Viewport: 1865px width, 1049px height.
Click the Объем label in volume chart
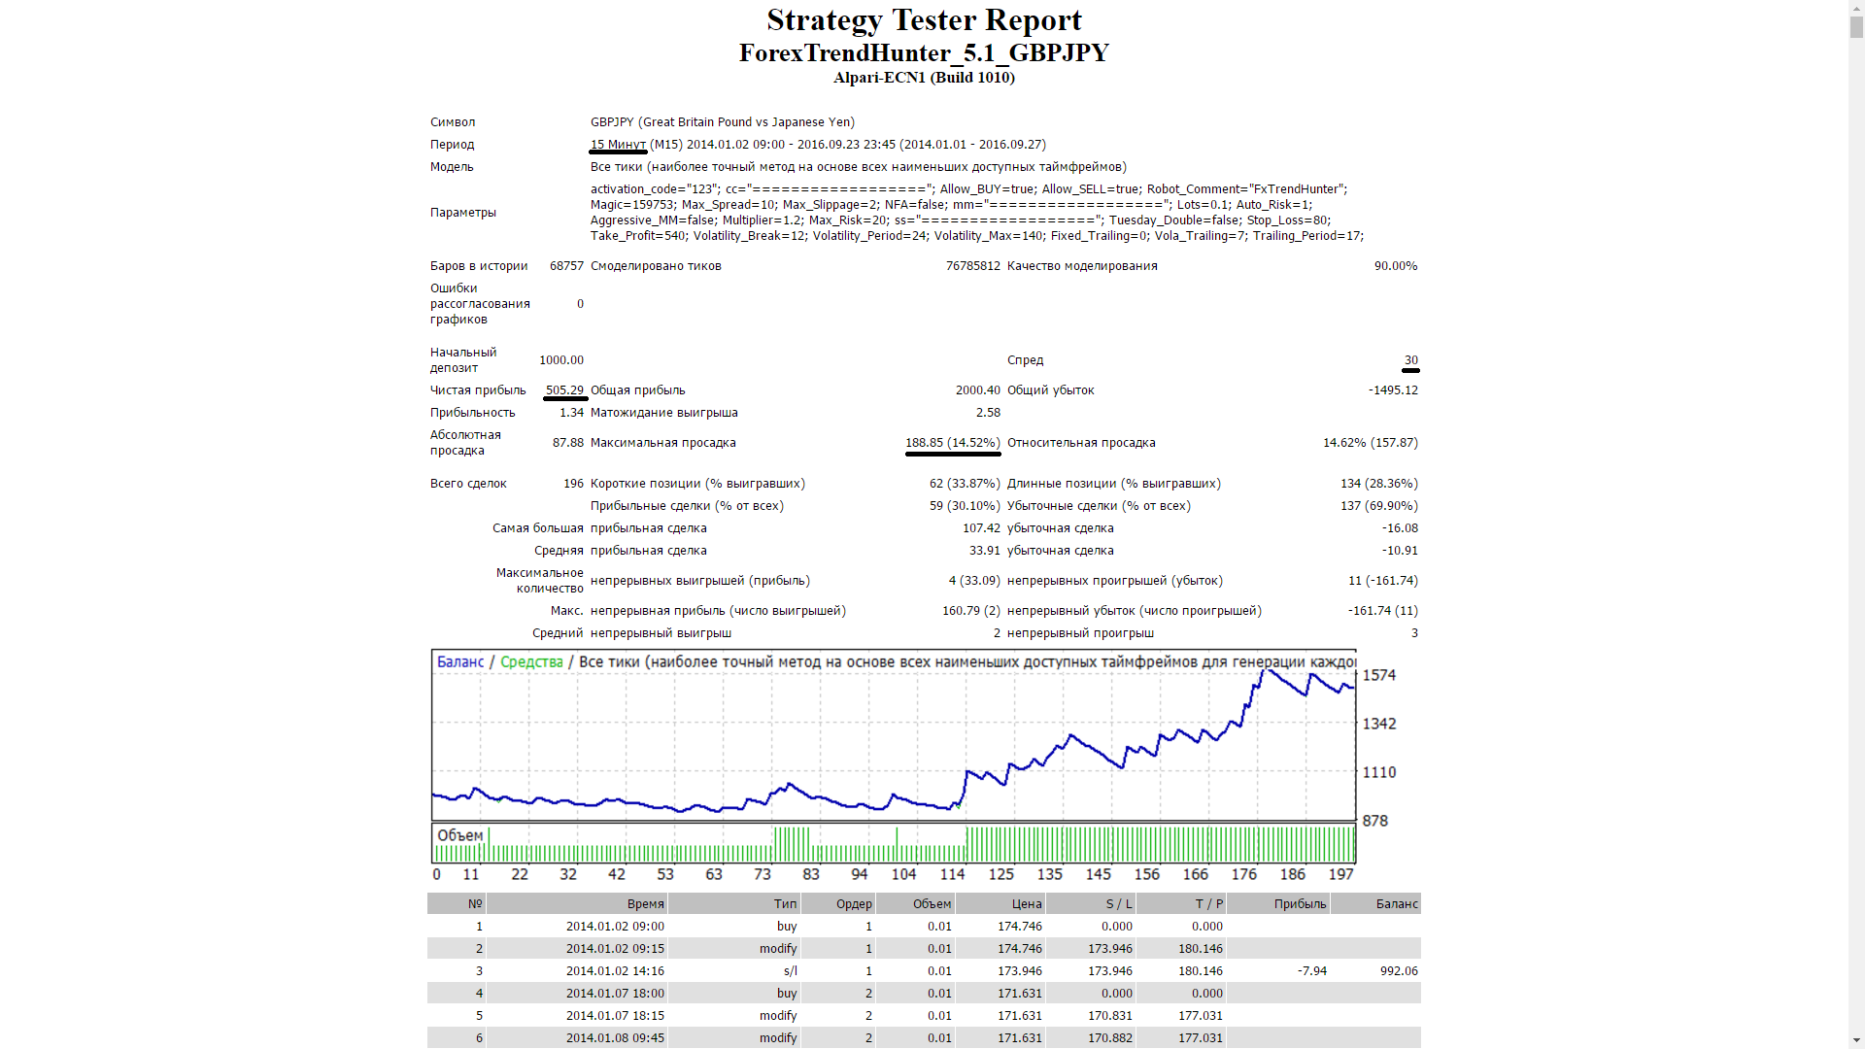[459, 835]
